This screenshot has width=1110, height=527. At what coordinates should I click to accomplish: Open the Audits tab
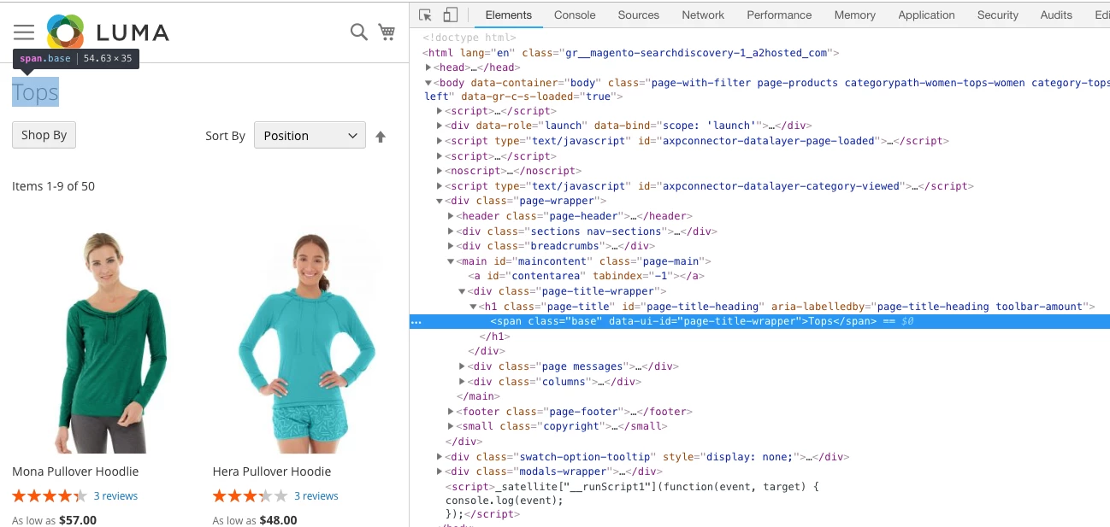pyautogui.click(x=1056, y=15)
